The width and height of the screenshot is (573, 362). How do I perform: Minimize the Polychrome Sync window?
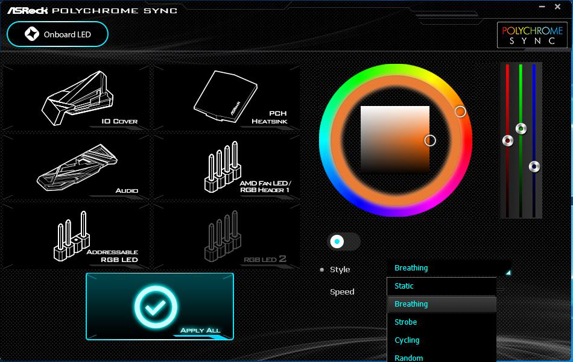pos(542,7)
